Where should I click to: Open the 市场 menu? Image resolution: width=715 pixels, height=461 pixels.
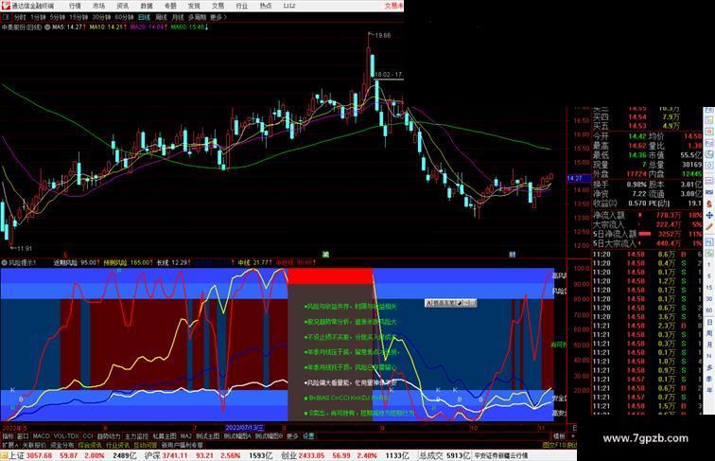[x=98, y=6]
